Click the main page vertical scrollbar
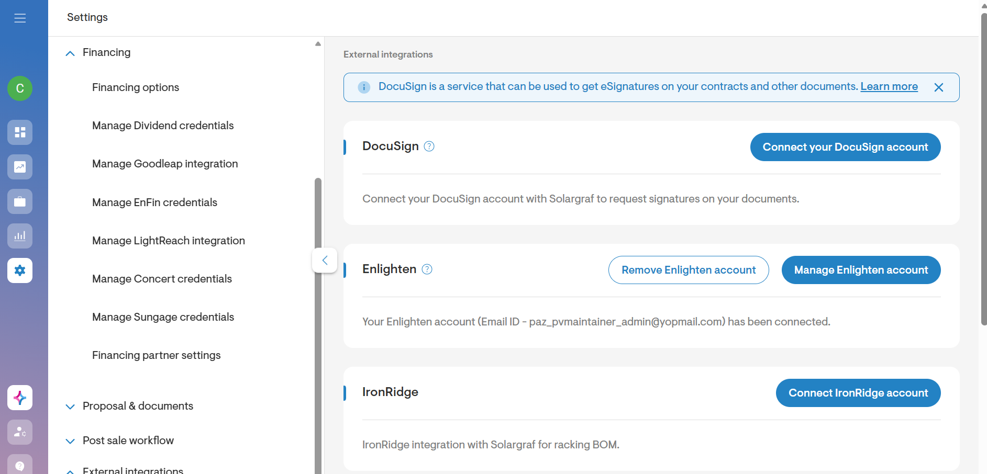This screenshot has width=987, height=474. 984,169
